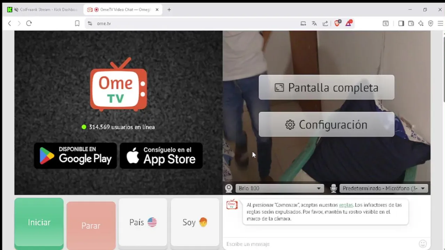
Task: Go back with the browser back arrow
Action: click(x=9, y=23)
